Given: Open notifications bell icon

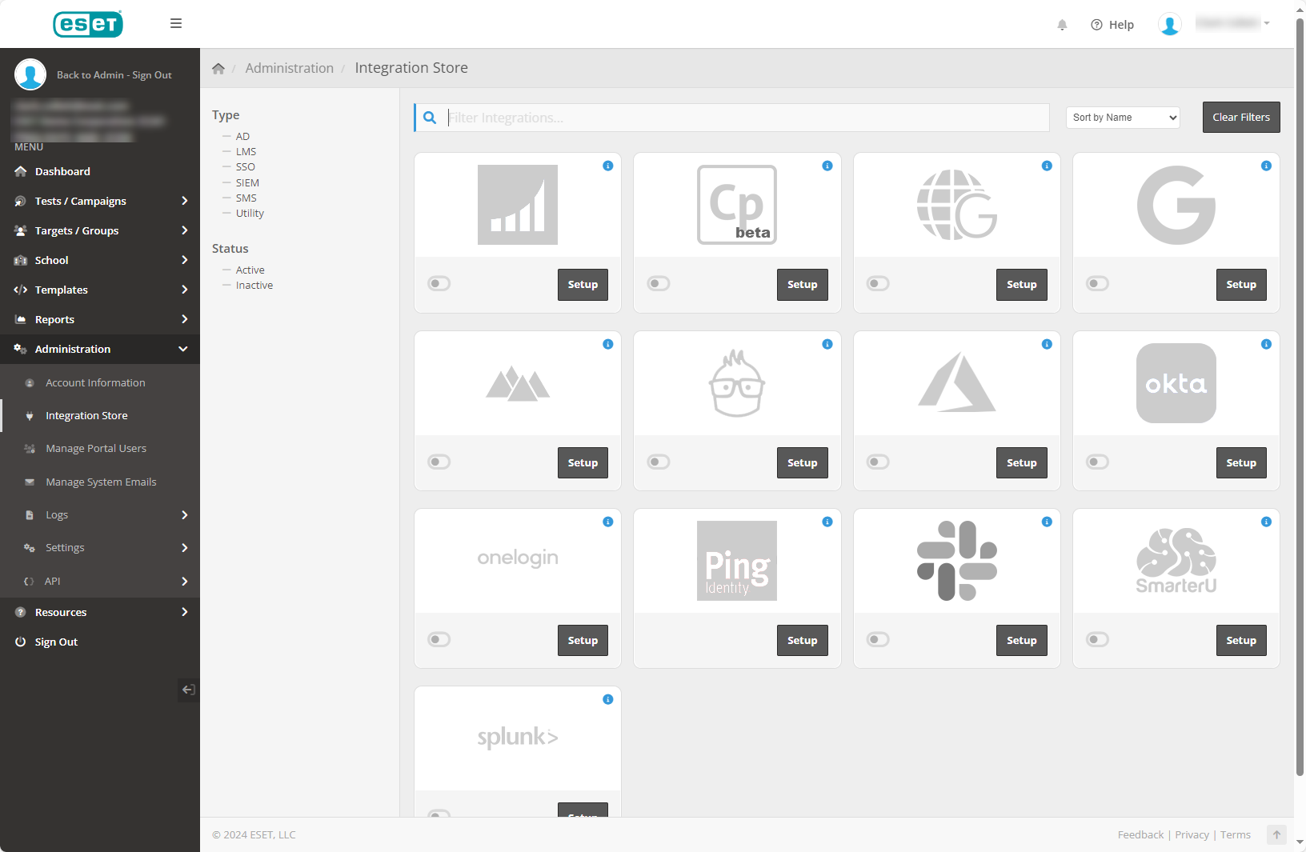Looking at the screenshot, I should click(1062, 25).
